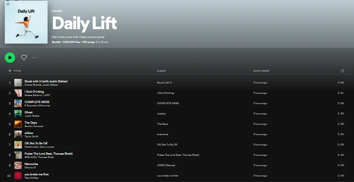
Task: Select song title The Days
Action: (x=31, y=123)
